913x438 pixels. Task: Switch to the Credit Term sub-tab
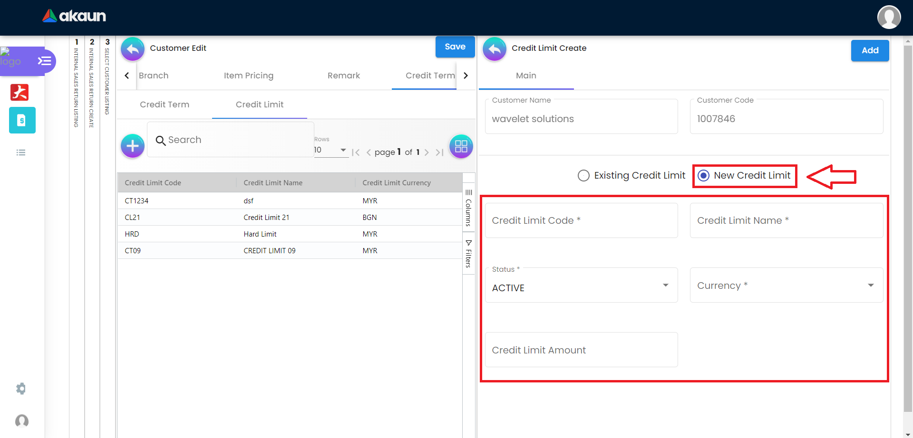coord(165,105)
